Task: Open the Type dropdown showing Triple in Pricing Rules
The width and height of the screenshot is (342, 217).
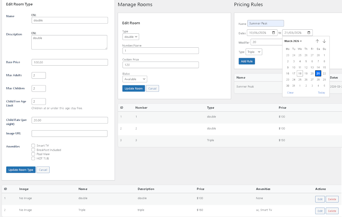Action: [x=254, y=52]
